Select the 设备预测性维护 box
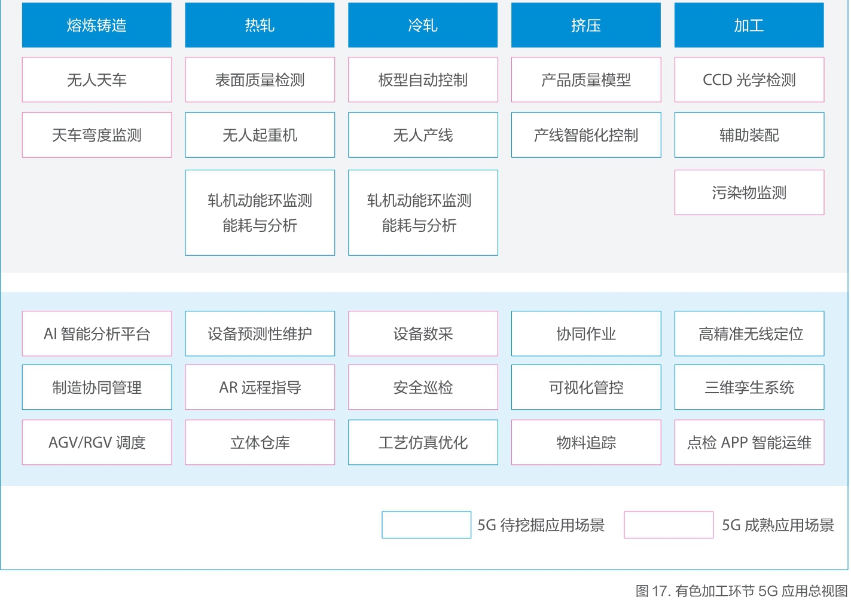 [x=260, y=333]
